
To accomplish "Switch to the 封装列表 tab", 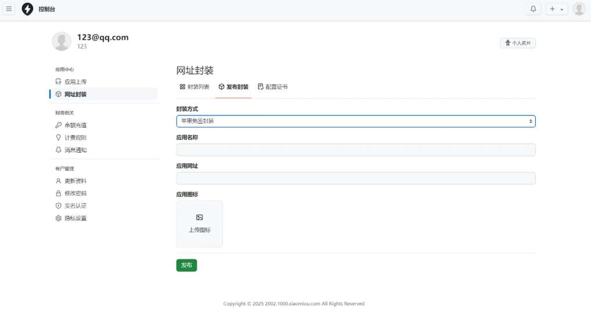I will [x=194, y=87].
